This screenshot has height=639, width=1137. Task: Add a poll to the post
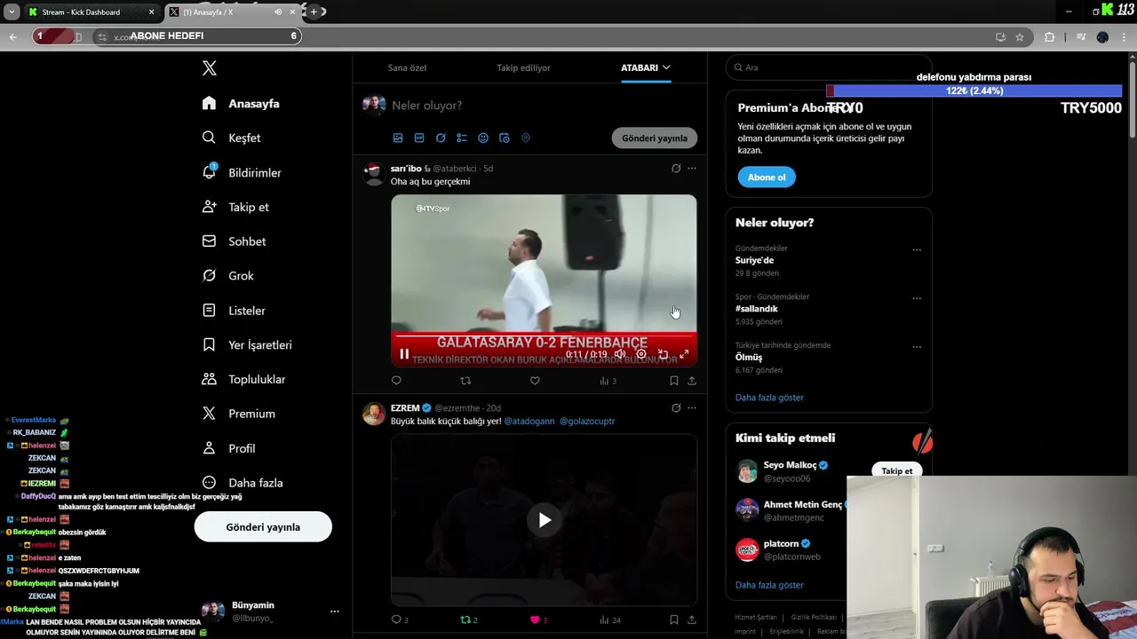tap(462, 138)
